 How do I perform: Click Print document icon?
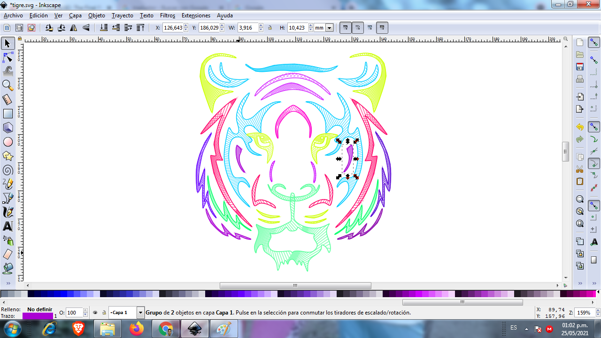(x=580, y=79)
